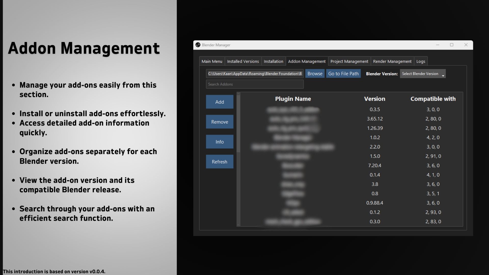489x275 pixels.
Task: Click the addon directory path field
Action: [x=255, y=74]
